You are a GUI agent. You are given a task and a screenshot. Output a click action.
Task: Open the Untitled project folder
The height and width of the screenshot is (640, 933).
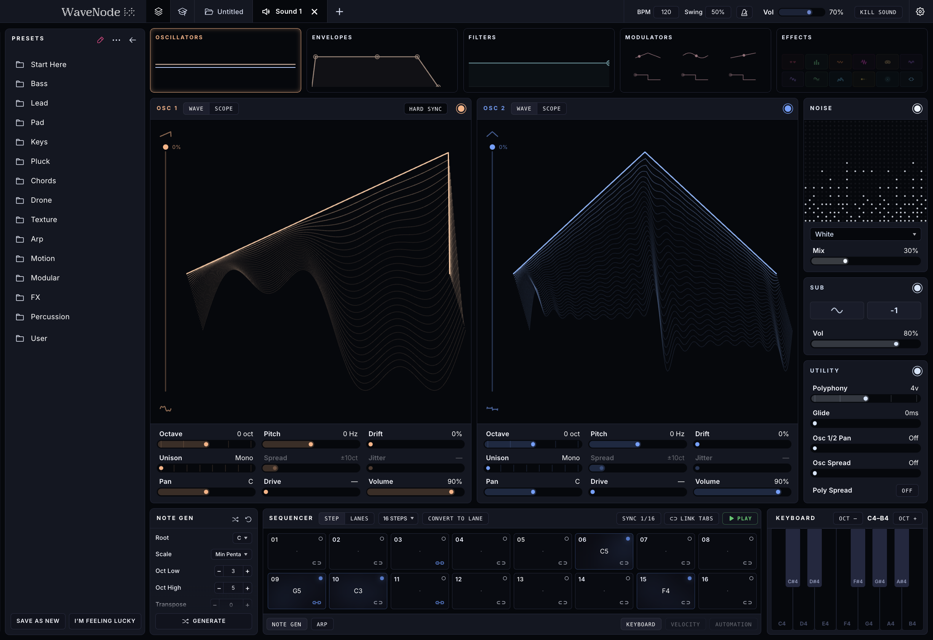(224, 12)
